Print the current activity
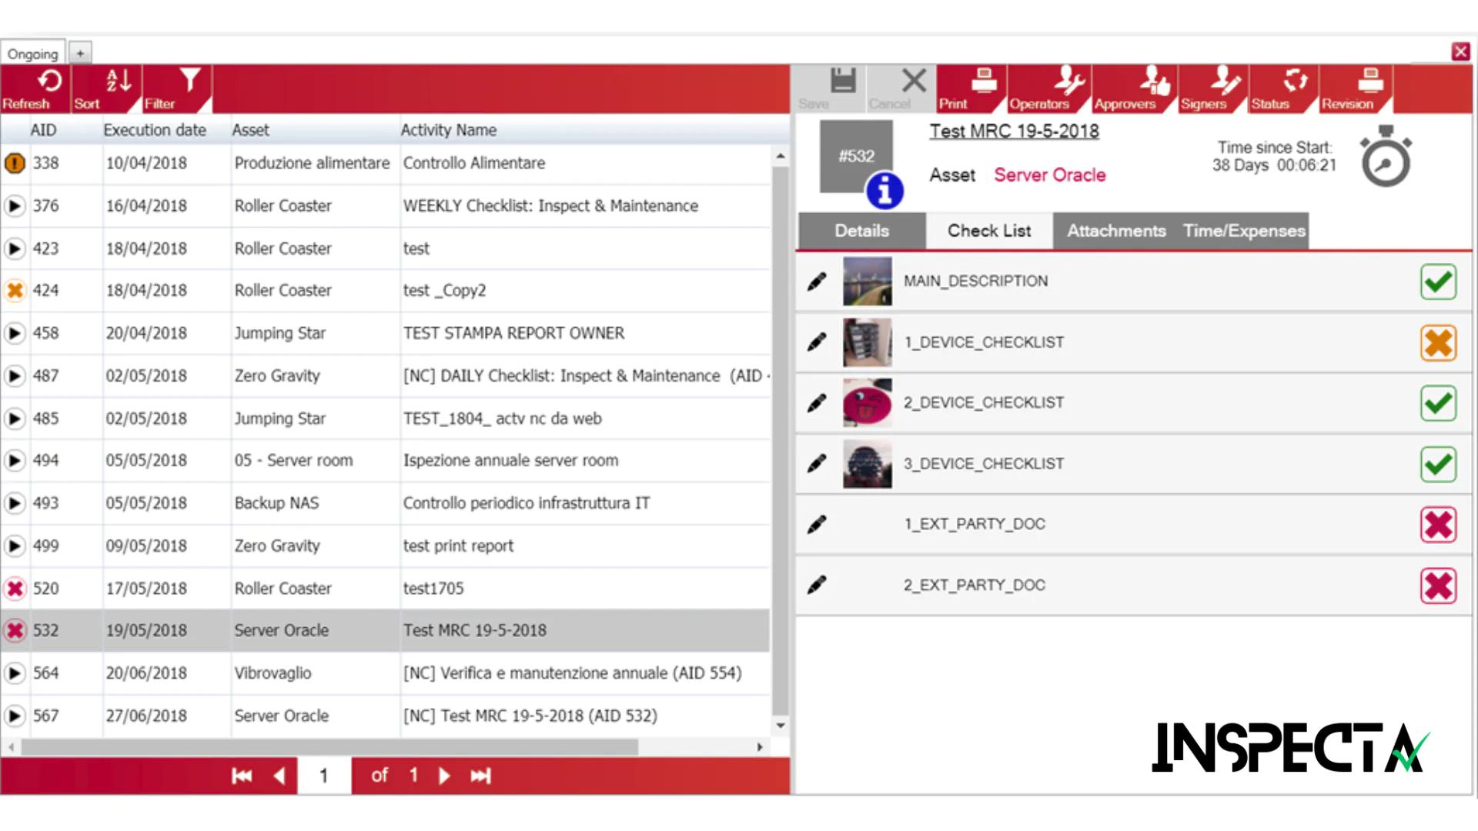This screenshot has width=1478, height=831. point(984,82)
